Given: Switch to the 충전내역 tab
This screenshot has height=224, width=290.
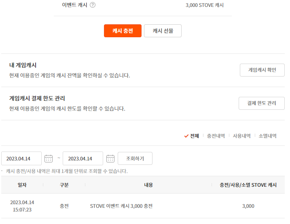Looking at the screenshot, I should point(216,136).
